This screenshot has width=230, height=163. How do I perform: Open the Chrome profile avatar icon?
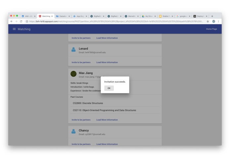point(214,21)
